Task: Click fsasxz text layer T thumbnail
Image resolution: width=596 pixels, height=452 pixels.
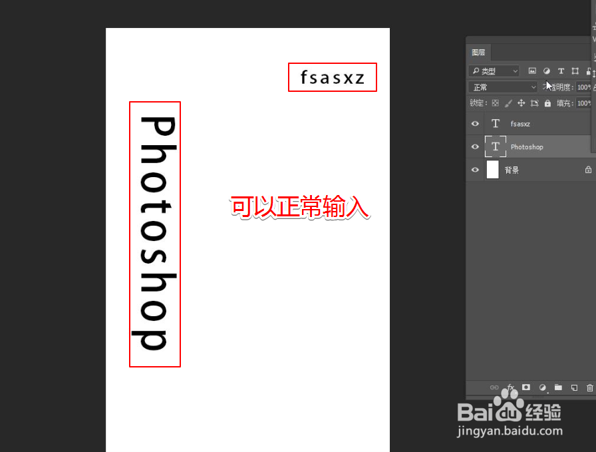Action: click(496, 123)
